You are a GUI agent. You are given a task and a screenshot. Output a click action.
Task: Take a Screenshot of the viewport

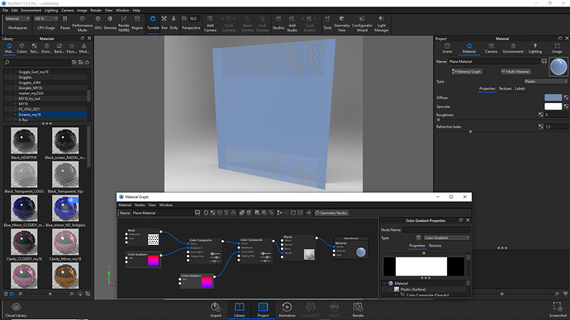(558, 310)
